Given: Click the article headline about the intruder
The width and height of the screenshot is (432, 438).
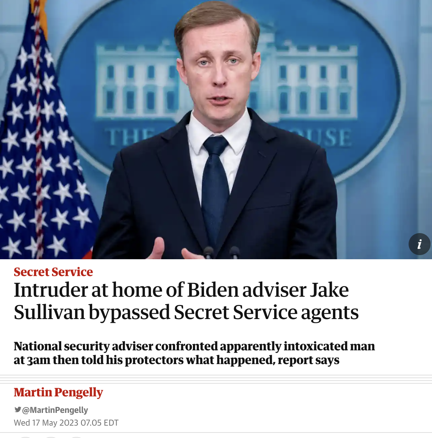Looking at the screenshot, I should coord(186,301).
